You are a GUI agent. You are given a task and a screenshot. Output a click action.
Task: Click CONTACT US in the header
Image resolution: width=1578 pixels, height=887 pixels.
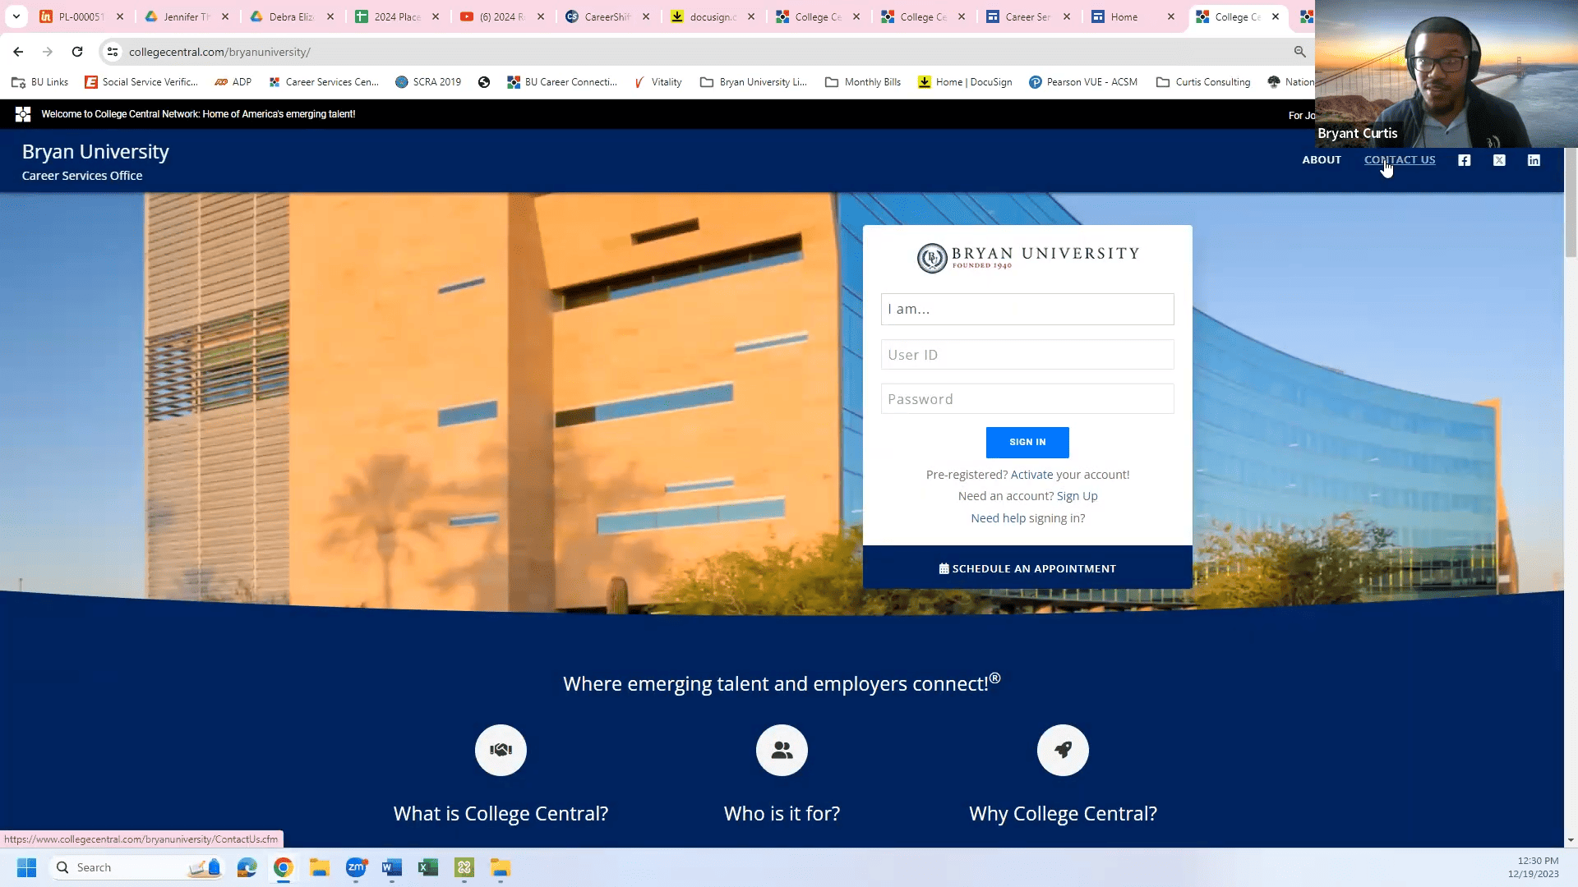pyautogui.click(x=1400, y=160)
